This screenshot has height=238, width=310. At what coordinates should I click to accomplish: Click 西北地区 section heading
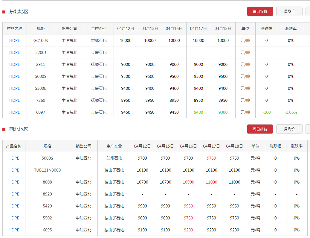pos(19,129)
